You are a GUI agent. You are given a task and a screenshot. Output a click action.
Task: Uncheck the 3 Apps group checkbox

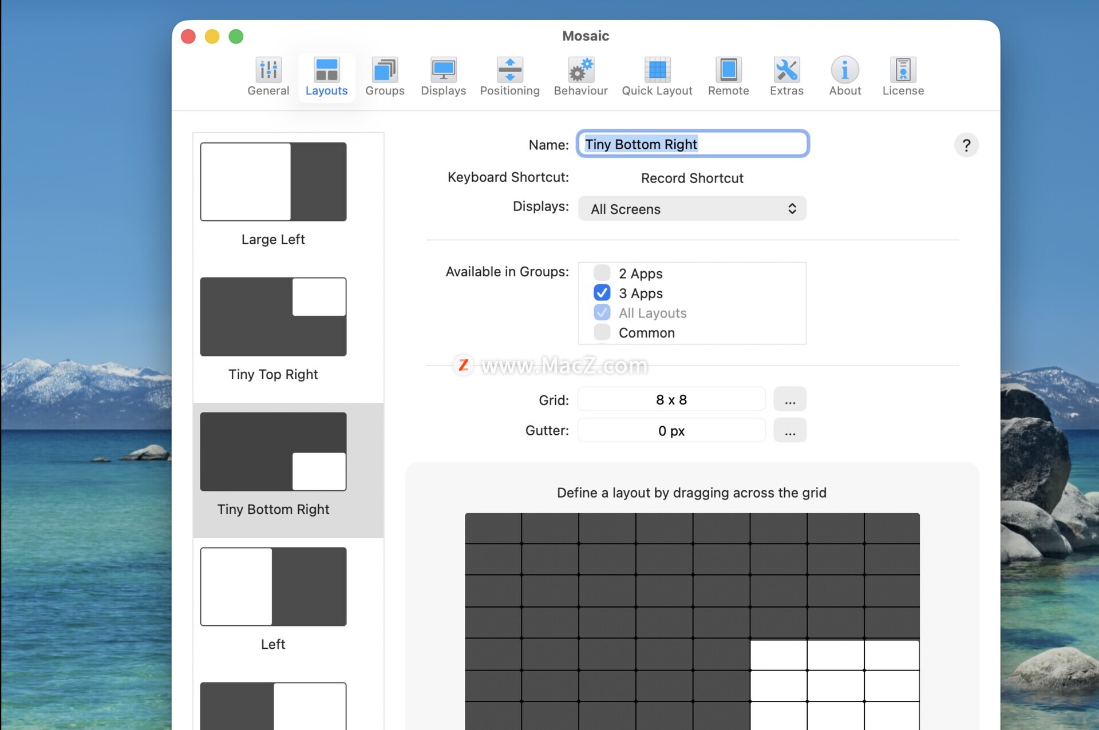point(602,293)
